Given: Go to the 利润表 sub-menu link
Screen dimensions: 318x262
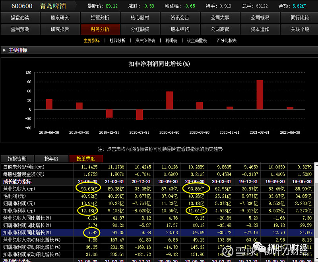Looking at the screenshot, I should [171, 41].
